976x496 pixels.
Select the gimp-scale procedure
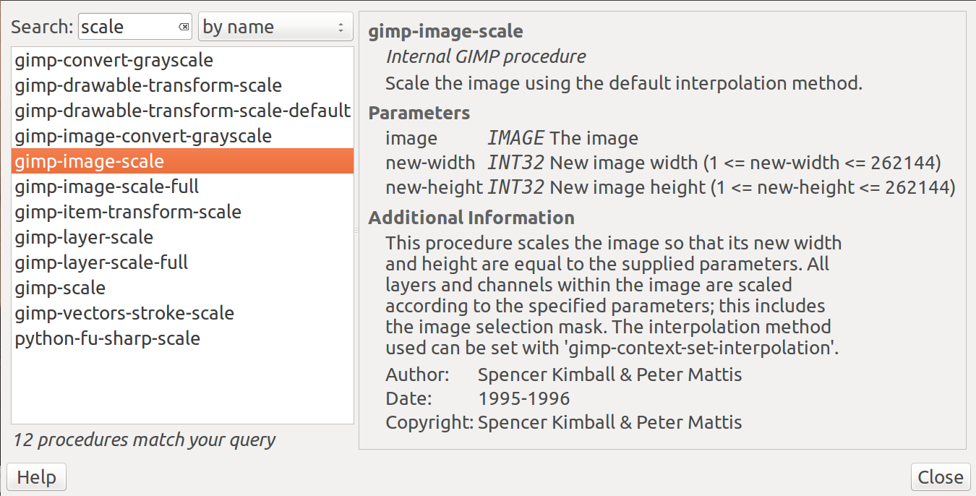click(x=182, y=288)
